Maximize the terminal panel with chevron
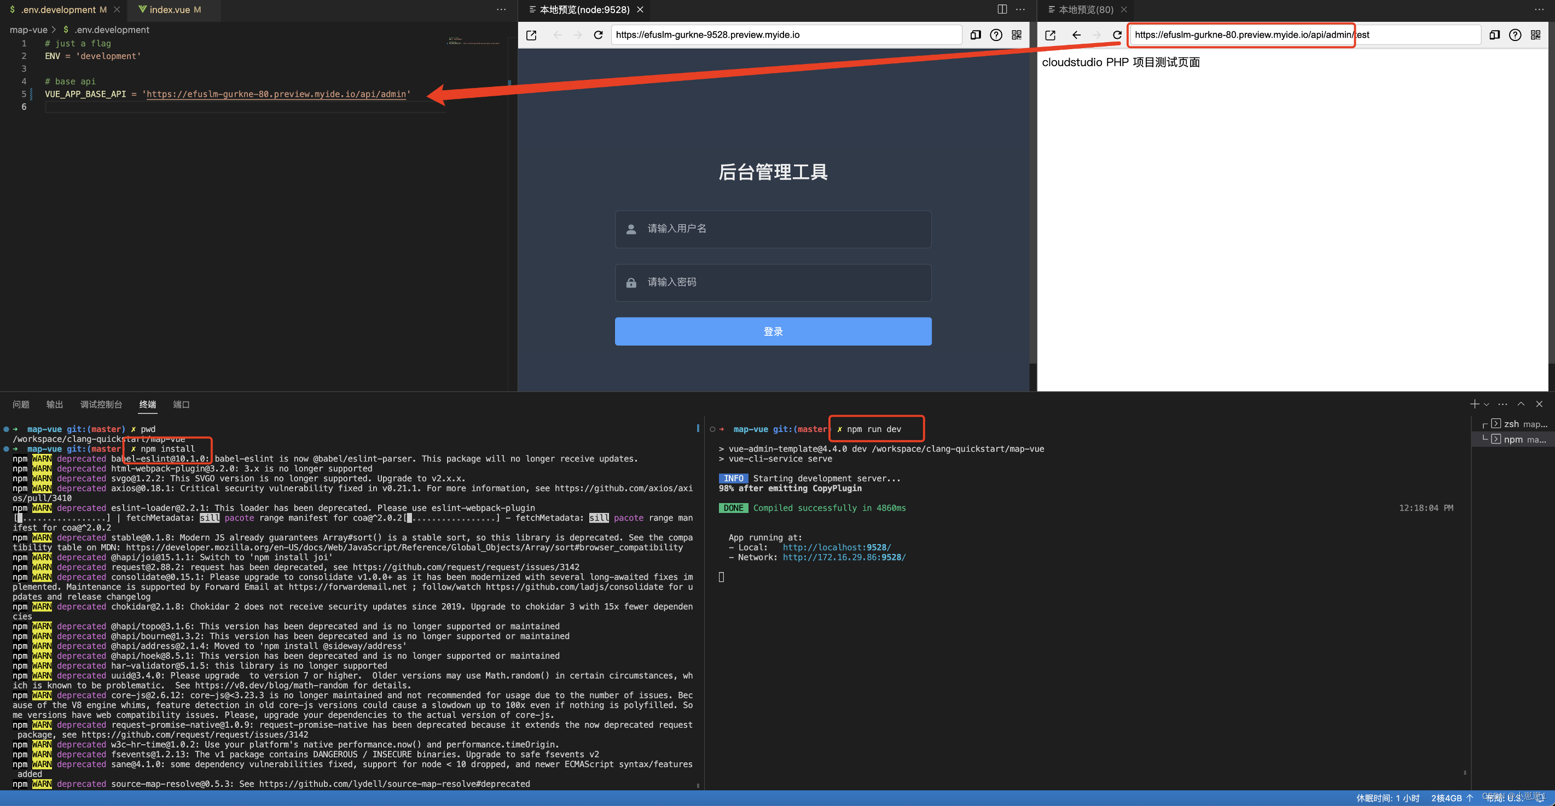This screenshot has height=806, width=1555. coord(1521,404)
